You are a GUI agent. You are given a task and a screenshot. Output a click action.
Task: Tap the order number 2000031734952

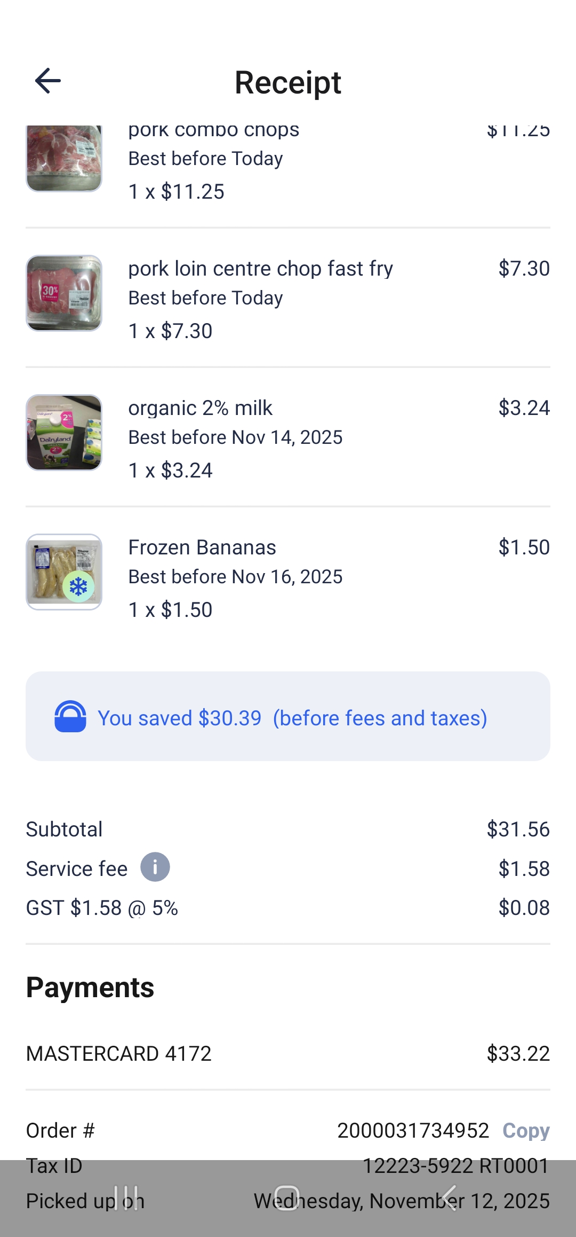tap(413, 1131)
